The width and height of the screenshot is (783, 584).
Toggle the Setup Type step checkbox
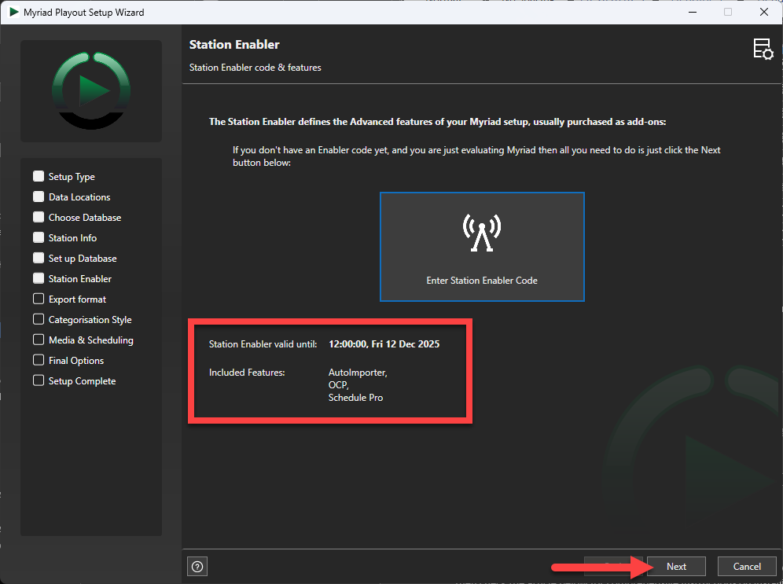pyautogui.click(x=39, y=176)
